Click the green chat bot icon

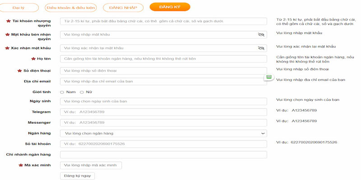pos(269,77)
